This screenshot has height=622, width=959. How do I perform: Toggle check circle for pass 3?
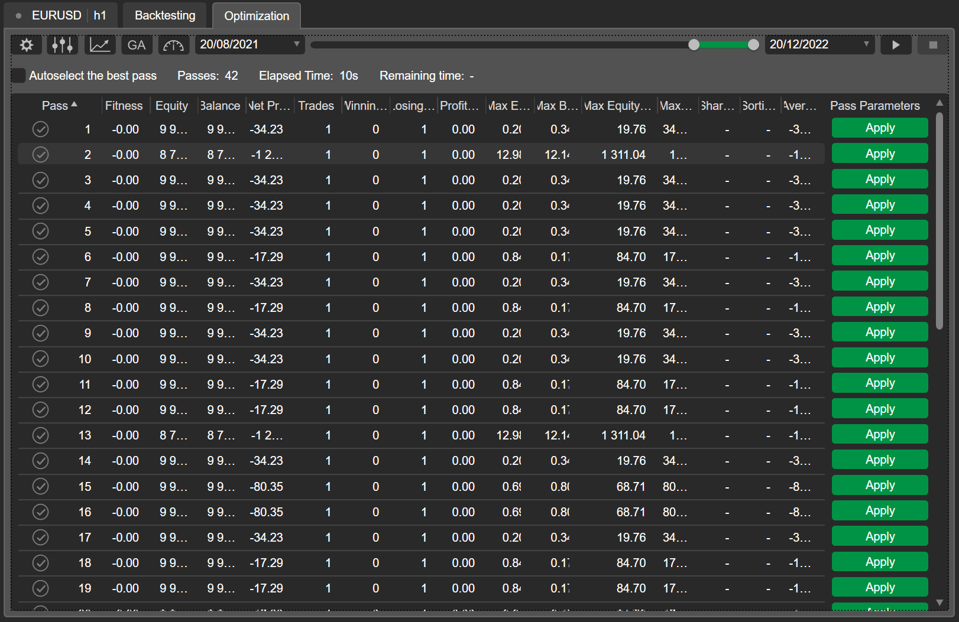40,180
